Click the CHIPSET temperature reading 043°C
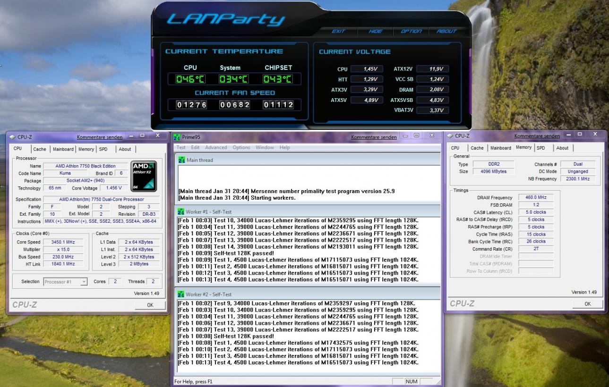Screen dimensions: 609x387 pos(277,79)
